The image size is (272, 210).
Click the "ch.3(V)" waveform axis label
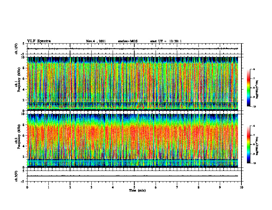click(16, 176)
